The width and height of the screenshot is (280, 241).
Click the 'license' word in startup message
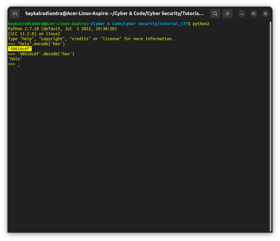tap(111, 39)
